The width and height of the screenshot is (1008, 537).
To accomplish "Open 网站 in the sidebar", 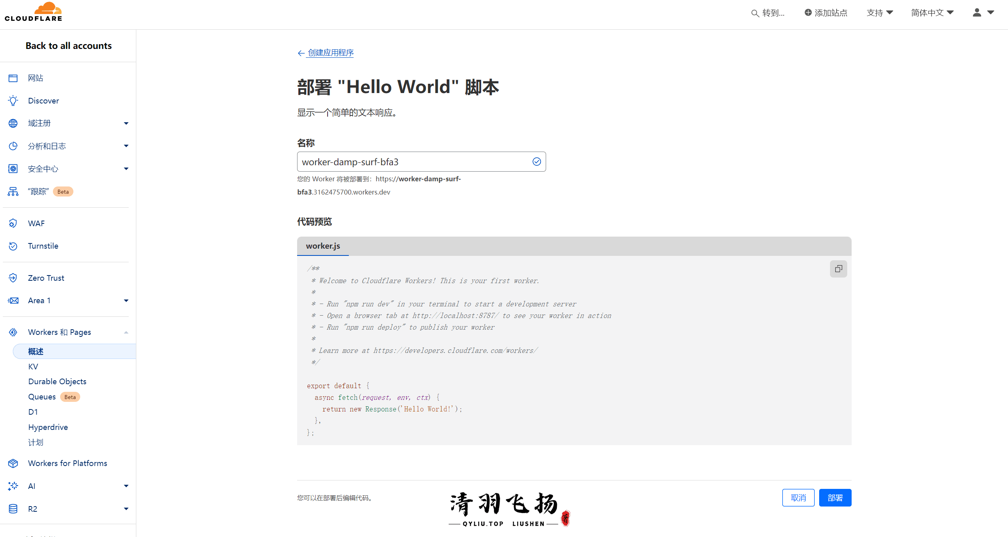I will pos(36,78).
